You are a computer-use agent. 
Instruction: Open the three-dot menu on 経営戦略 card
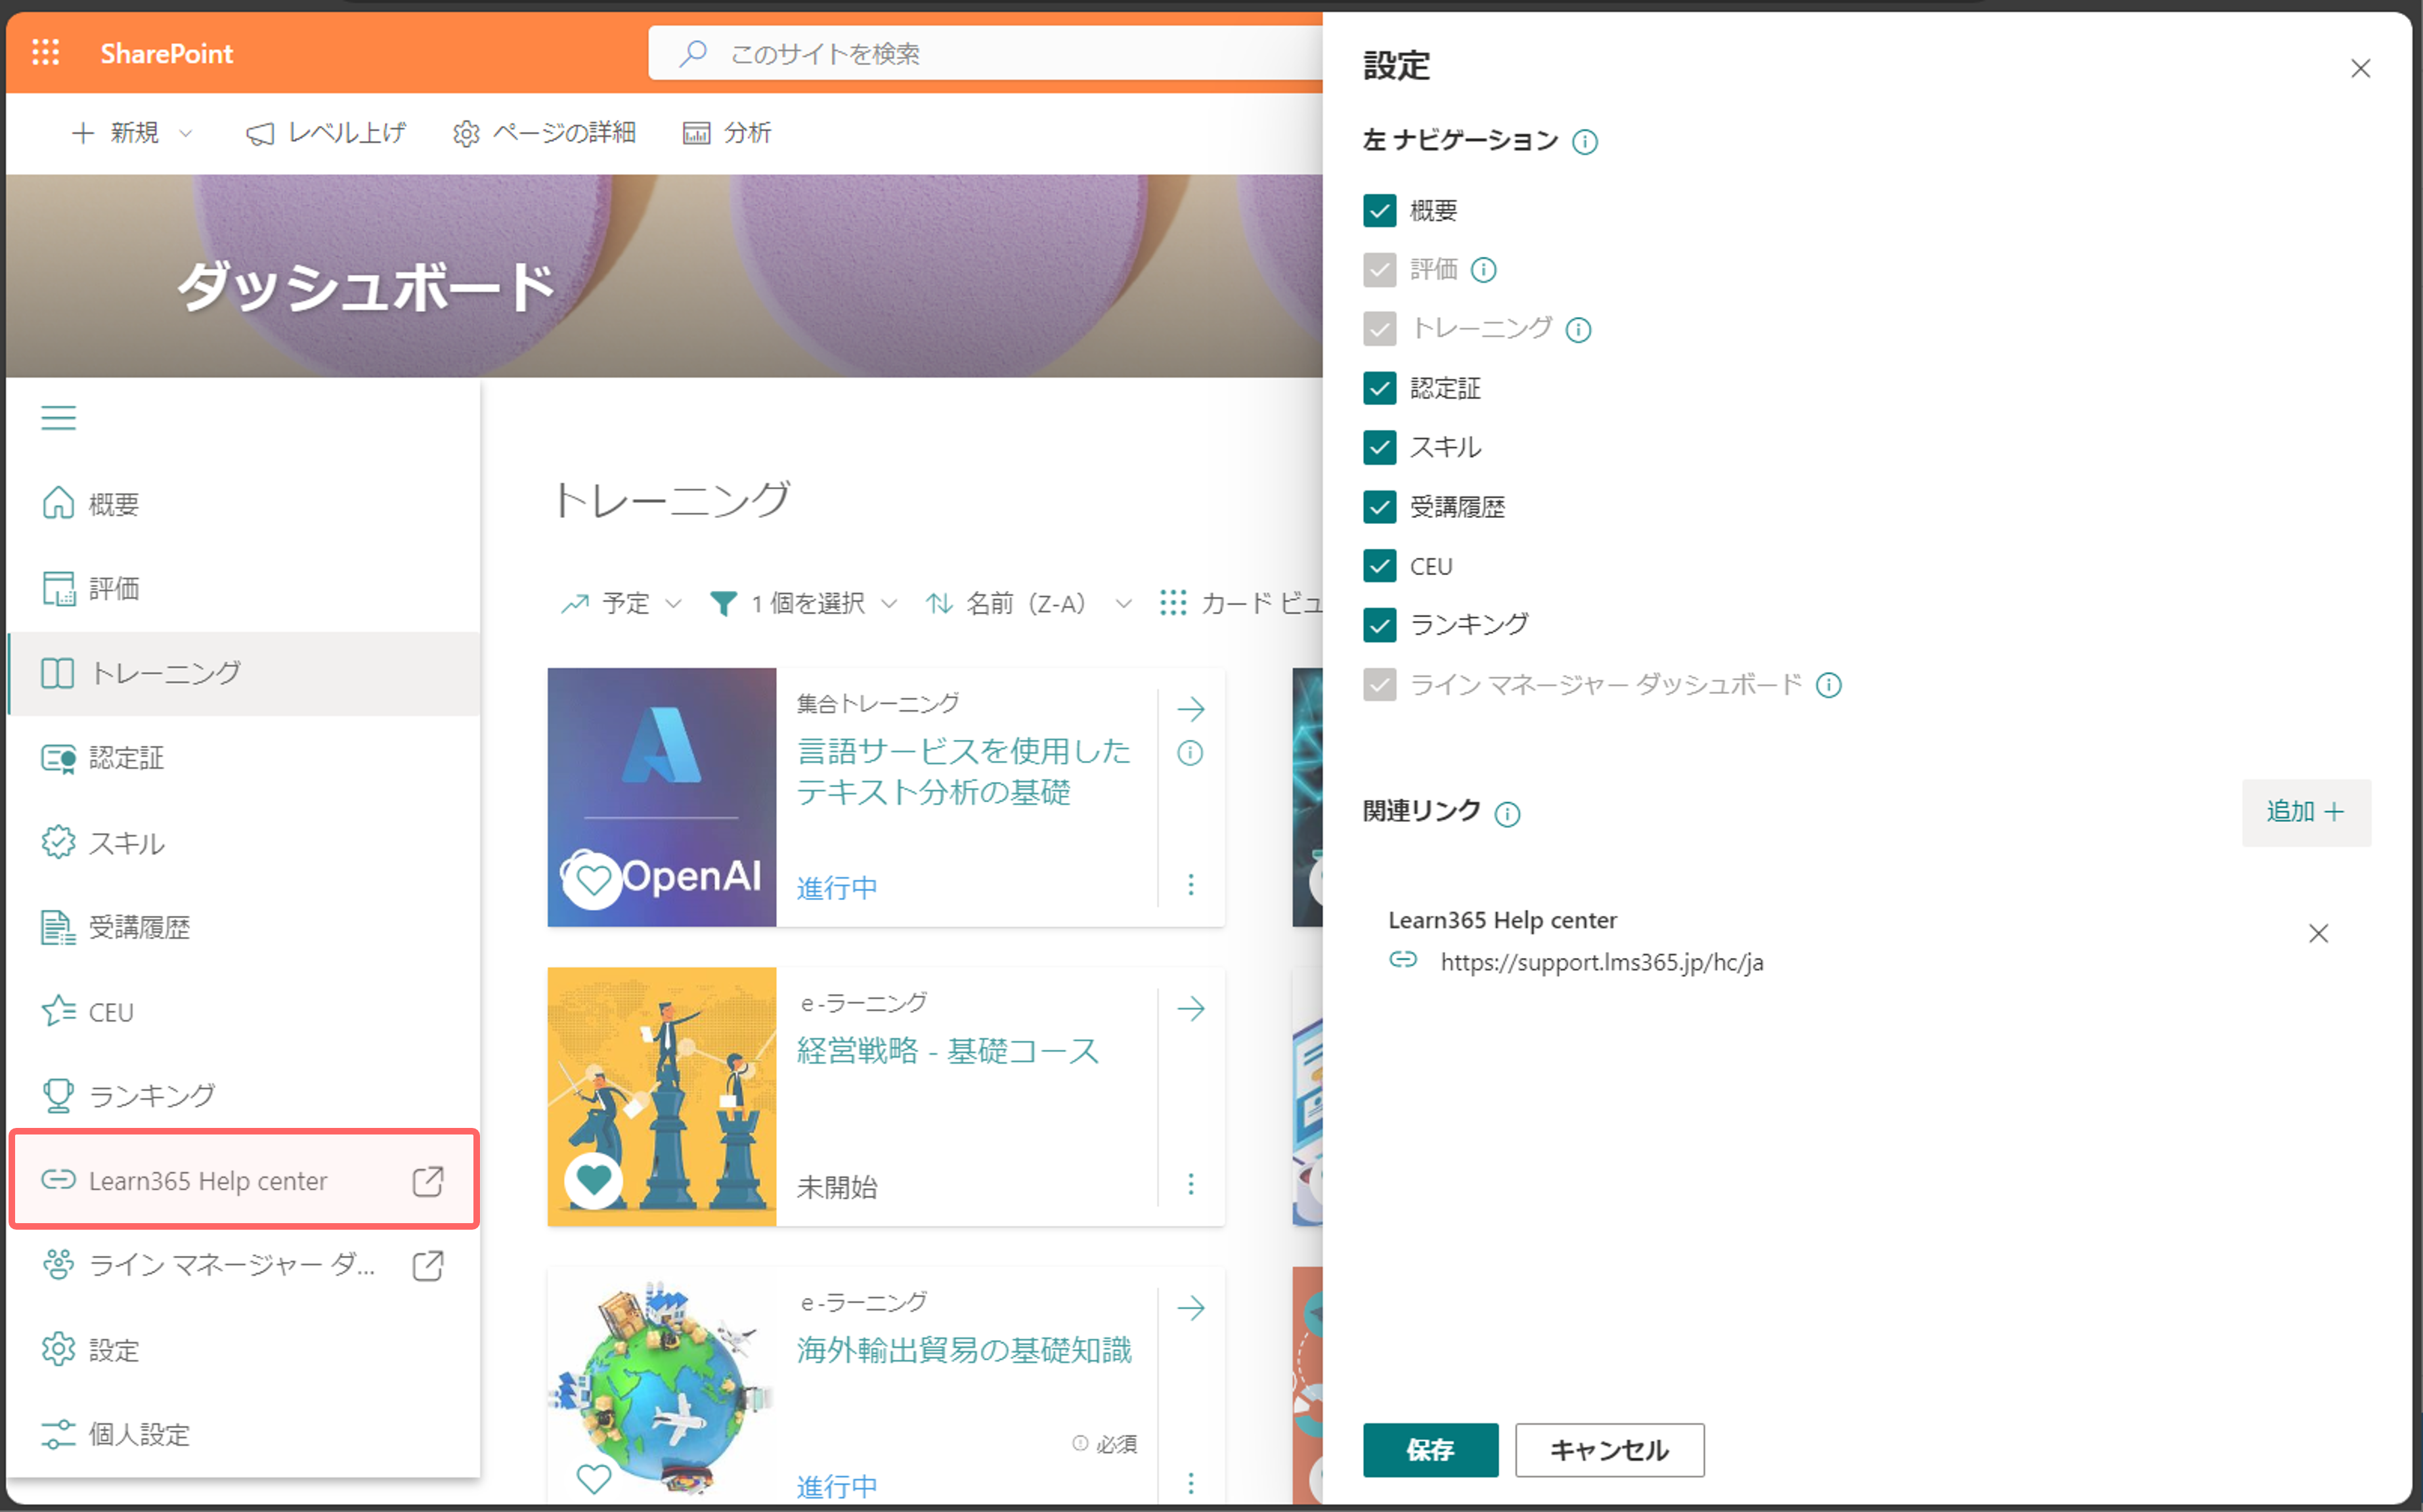[1190, 1184]
